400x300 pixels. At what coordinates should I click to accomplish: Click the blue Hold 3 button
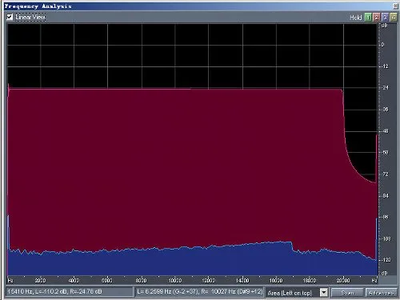385,18
